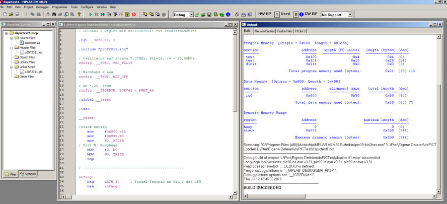Screen dimensions: 447x204
Task: Click the Halt (pause) debugger icon
Action: (97, 15)
